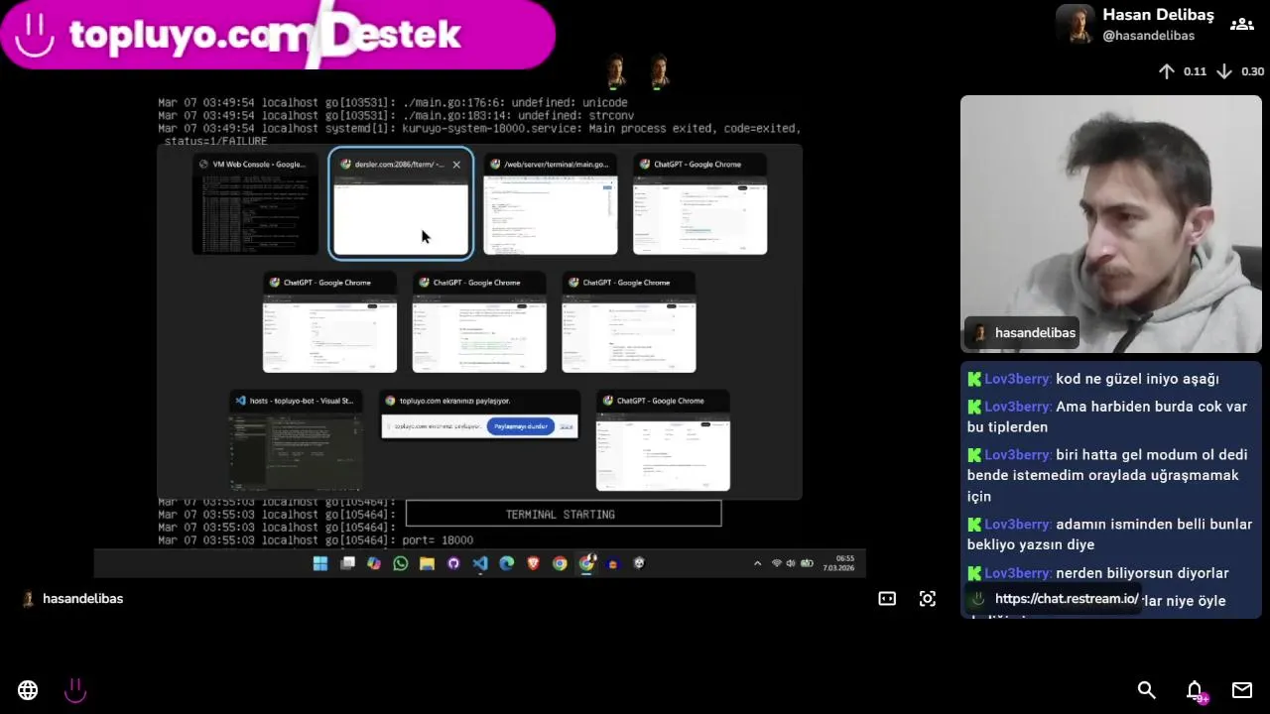This screenshot has width=1270, height=714.
Task: Select ChatGPT thumbnail beside the main.go window
Action: [700, 203]
